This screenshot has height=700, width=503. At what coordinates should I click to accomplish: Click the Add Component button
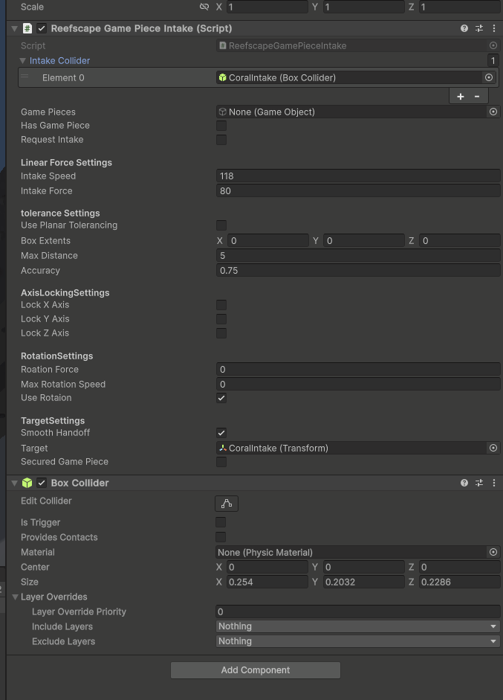click(255, 670)
